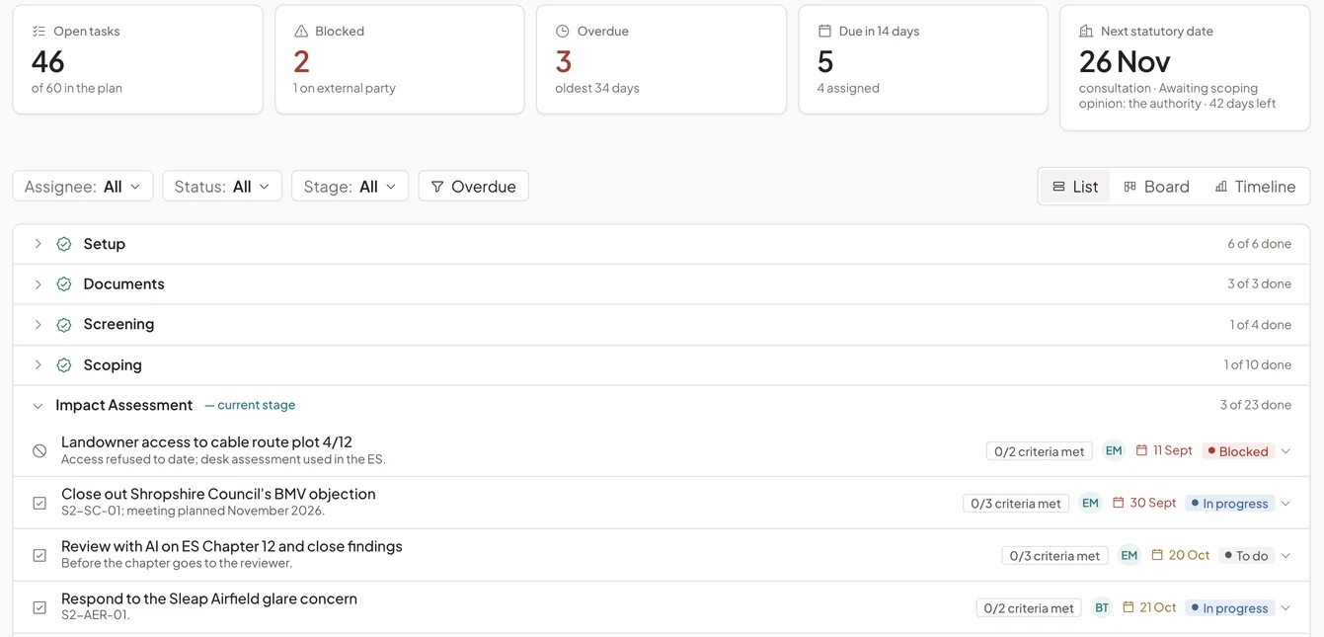The image size is (1324, 637).
Task: Click the Timeline view icon
Action: point(1221,187)
